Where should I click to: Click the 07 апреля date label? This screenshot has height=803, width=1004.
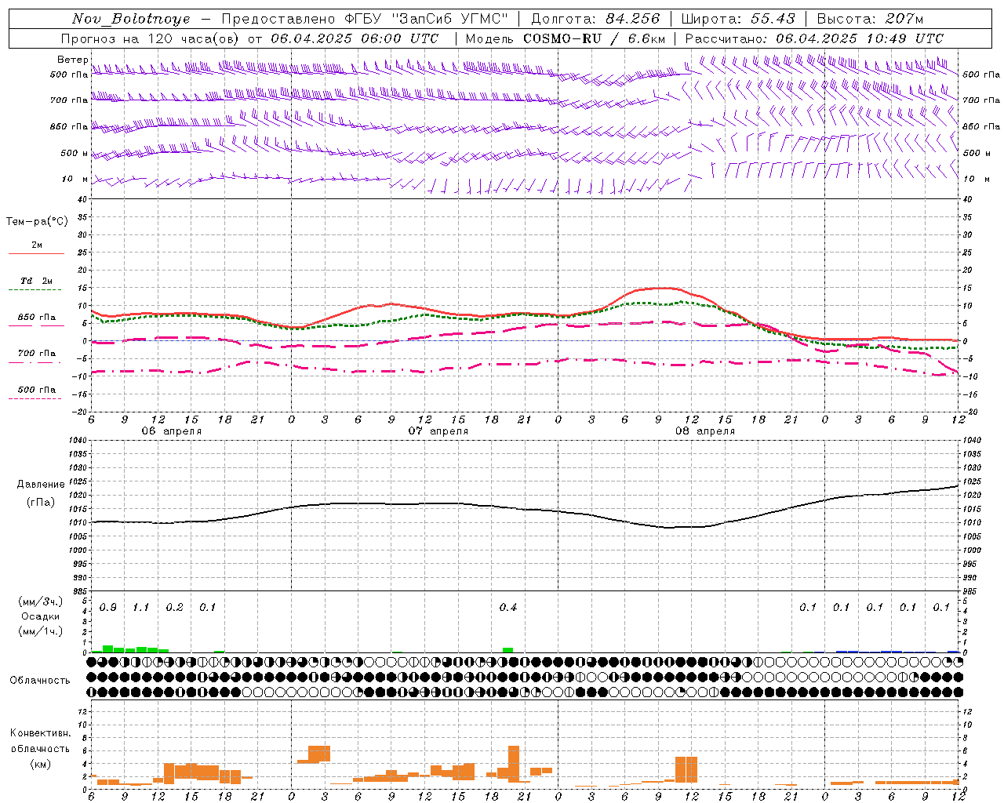438,431
